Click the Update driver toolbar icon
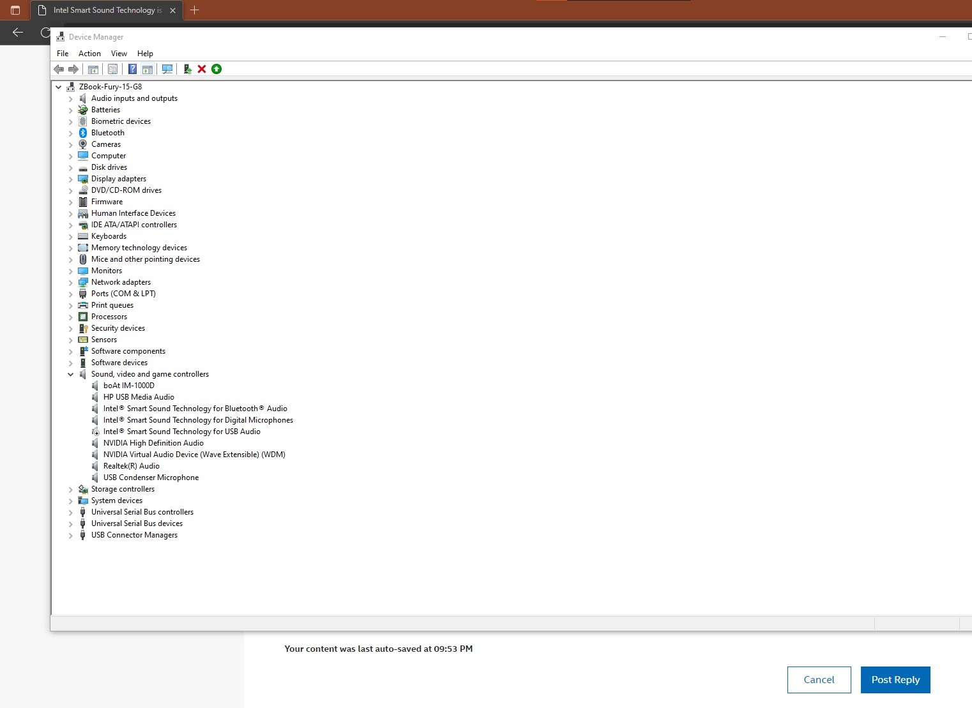The width and height of the screenshot is (972, 708). click(x=187, y=69)
